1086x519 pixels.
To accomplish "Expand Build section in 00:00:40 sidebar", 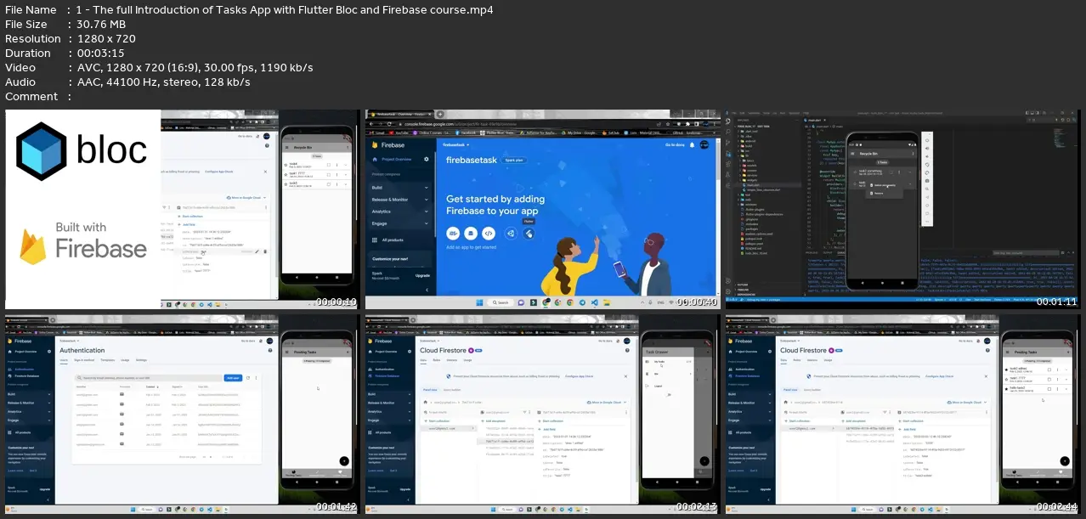I will click(x=400, y=188).
